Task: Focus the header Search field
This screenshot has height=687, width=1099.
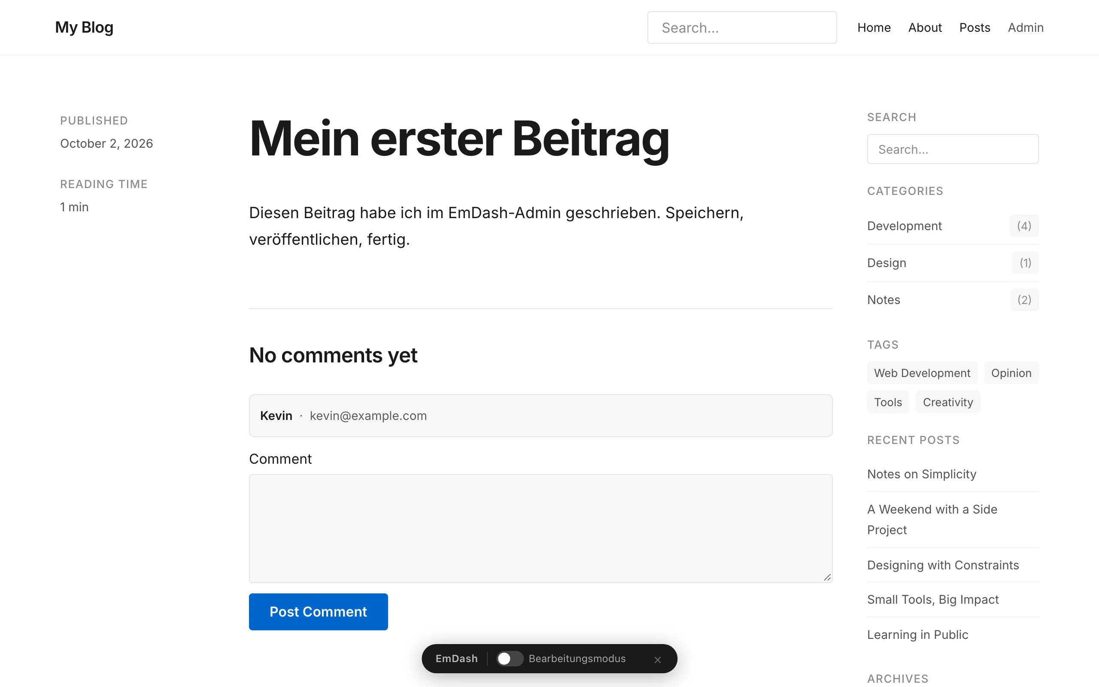Action: [741, 28]
